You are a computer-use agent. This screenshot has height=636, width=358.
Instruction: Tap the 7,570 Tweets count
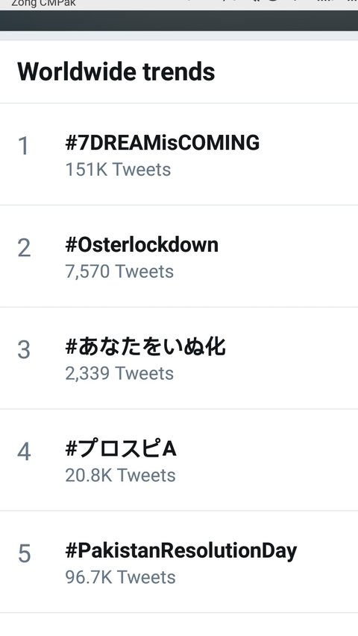119,271
